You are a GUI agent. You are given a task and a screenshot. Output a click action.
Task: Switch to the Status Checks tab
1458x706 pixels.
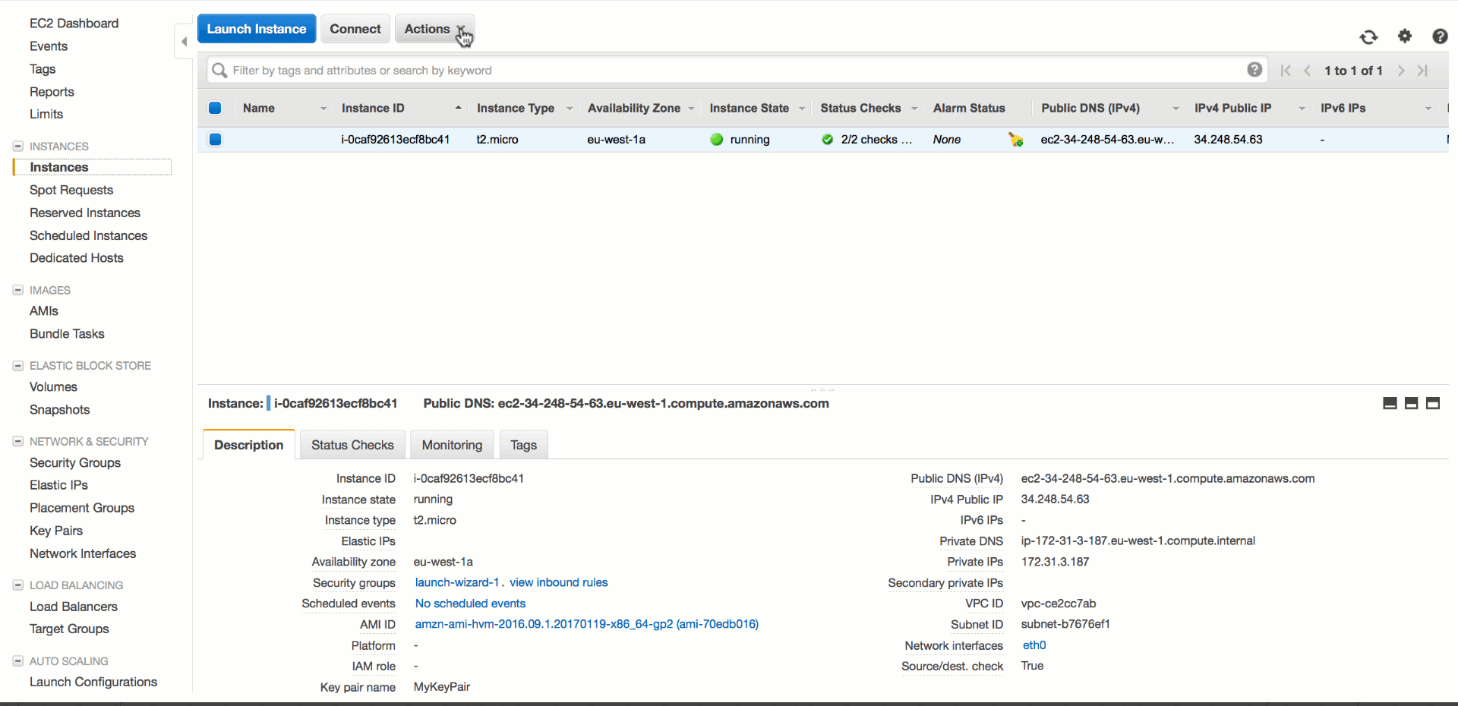coord(352,445)
